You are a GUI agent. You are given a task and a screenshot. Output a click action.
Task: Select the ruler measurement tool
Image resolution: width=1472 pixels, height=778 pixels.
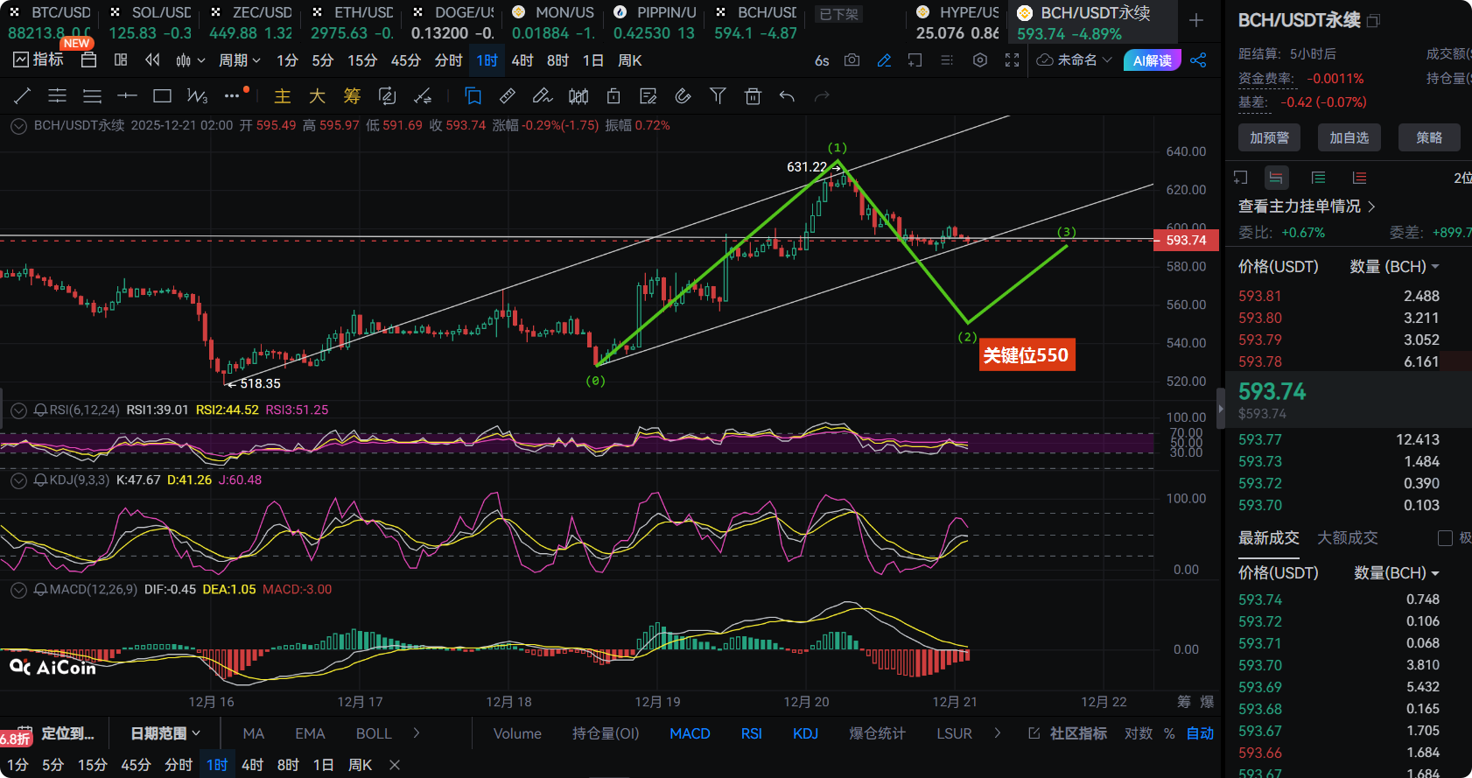click(x=507, y=96)
